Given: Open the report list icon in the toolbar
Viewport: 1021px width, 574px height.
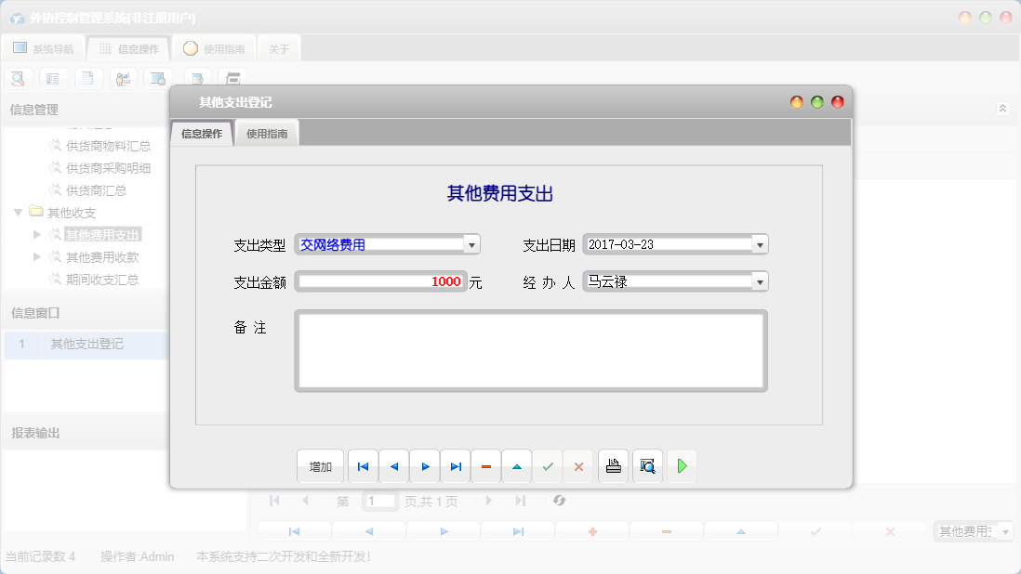Looking at the screenshot, I should [53, 78].
